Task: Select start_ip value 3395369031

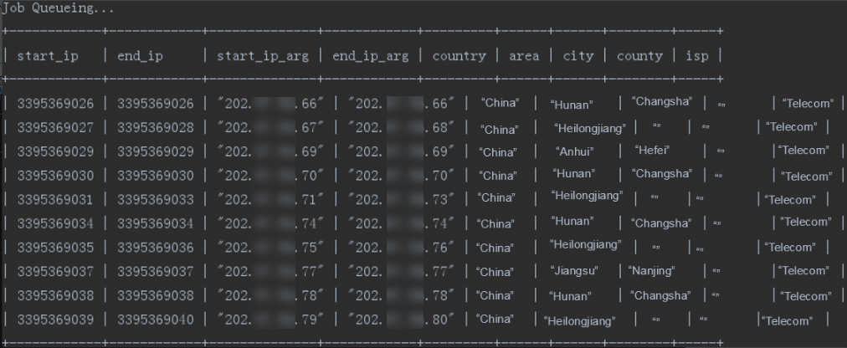Action: (55, 200)
